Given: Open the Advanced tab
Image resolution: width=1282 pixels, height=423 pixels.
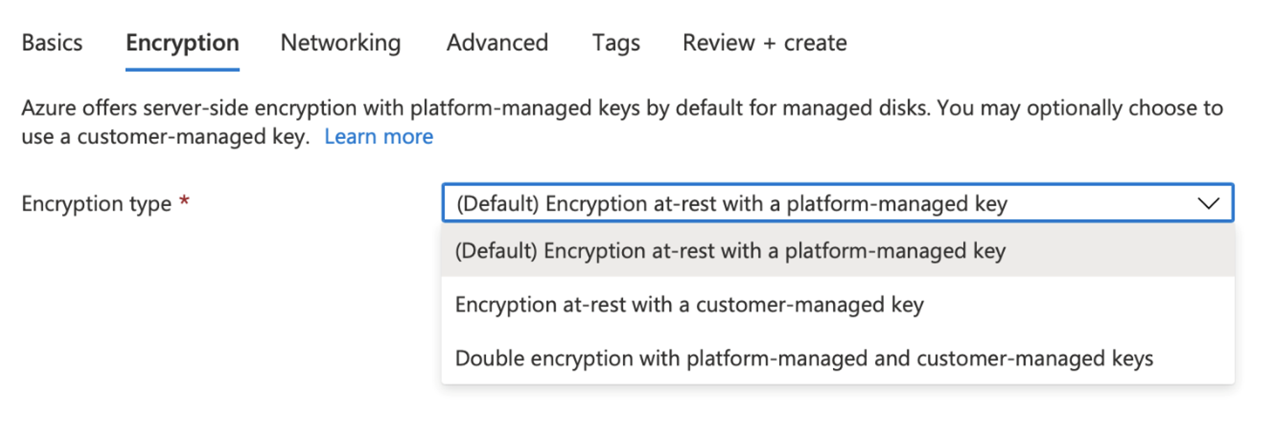Looking at the screenshot, I should 496,43.
